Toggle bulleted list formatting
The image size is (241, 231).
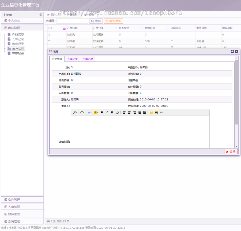pyautogui.click(x=144, y=113)
